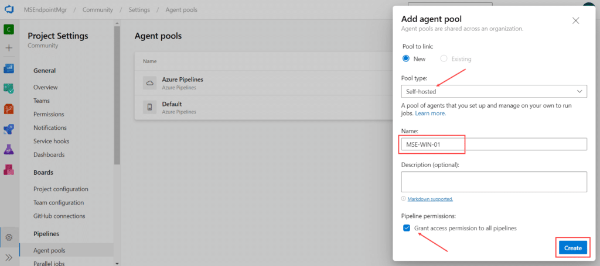Viewport: 600px width, 266px height.
Task: Open the Learn more link
Action: pyautogui.click(x=431, y=113)
